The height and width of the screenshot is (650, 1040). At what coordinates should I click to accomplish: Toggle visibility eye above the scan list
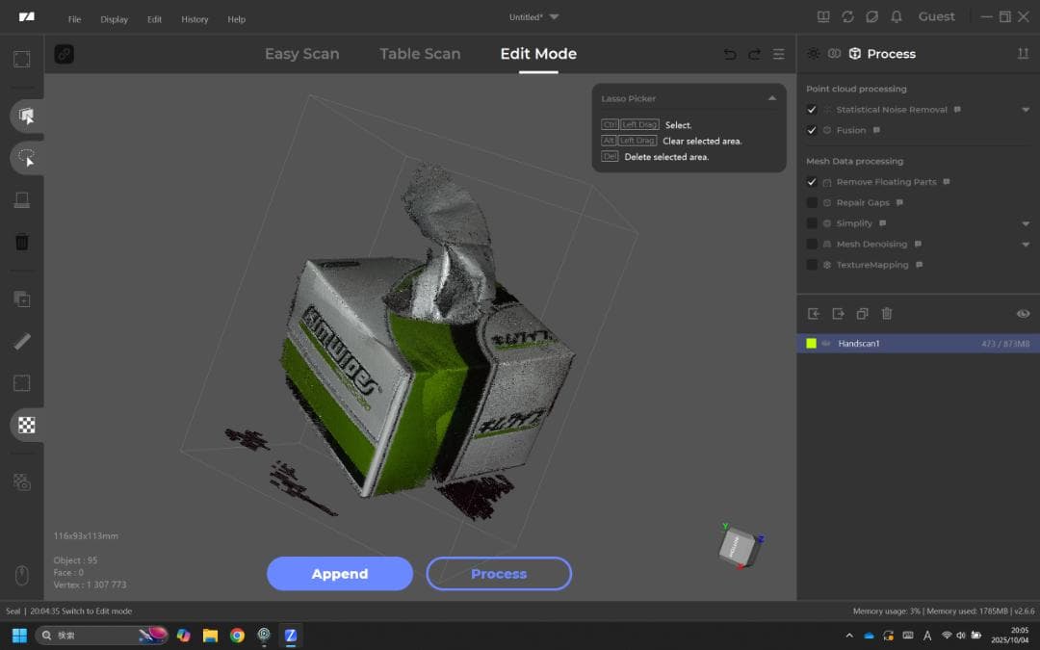1023,313
